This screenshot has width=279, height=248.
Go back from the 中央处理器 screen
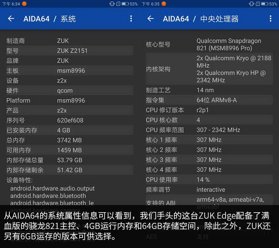click(151, 19)
